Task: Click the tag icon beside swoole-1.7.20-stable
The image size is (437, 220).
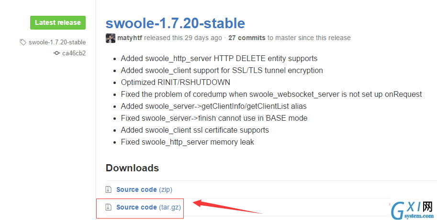Action: 23,42
